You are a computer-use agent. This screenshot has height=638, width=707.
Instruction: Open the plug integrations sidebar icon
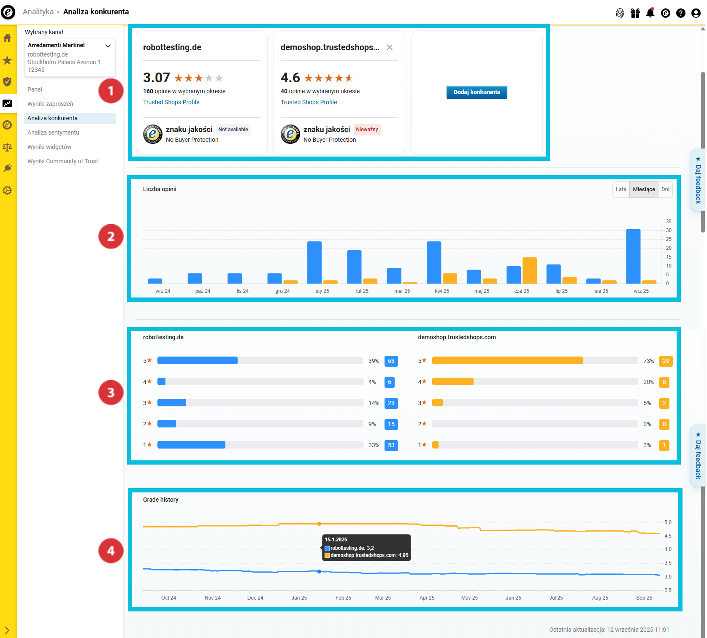coord(7,168)
